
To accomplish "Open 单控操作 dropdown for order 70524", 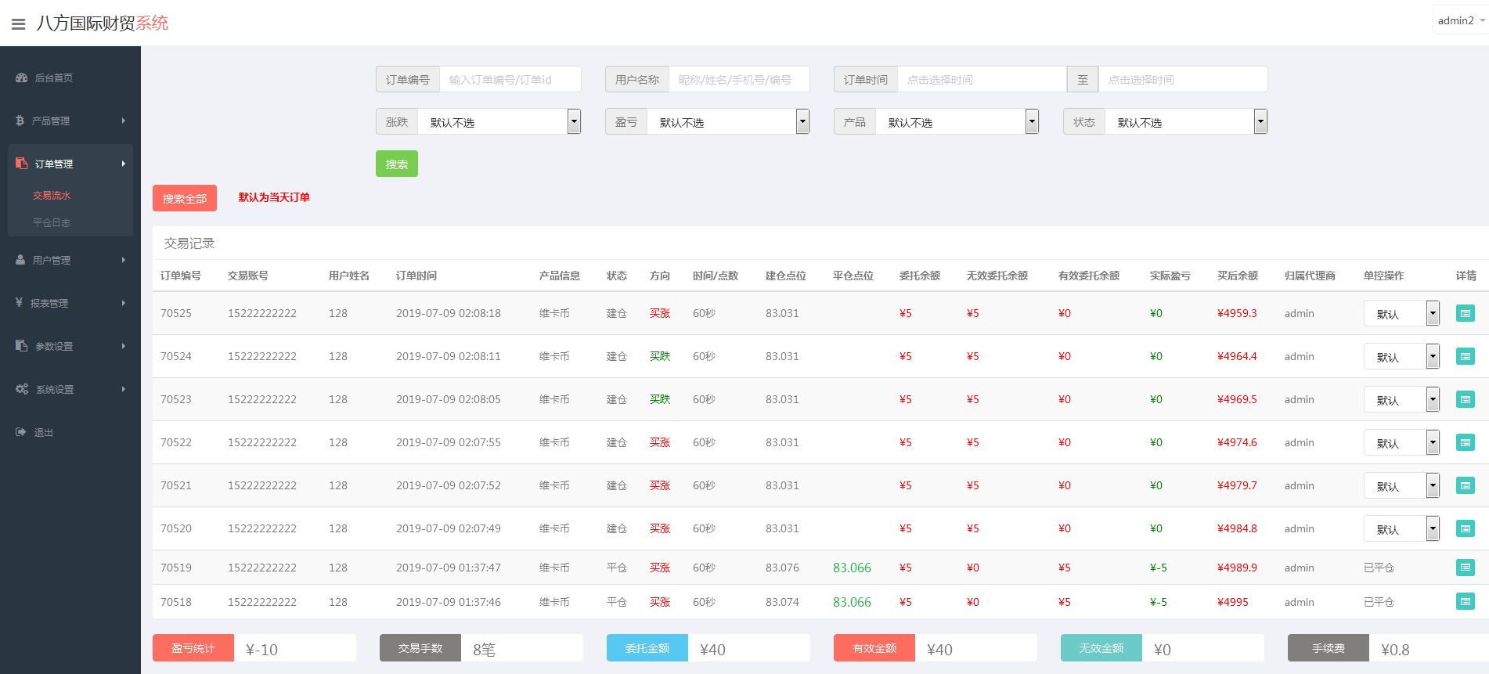I will click(x=1401, y=357).
